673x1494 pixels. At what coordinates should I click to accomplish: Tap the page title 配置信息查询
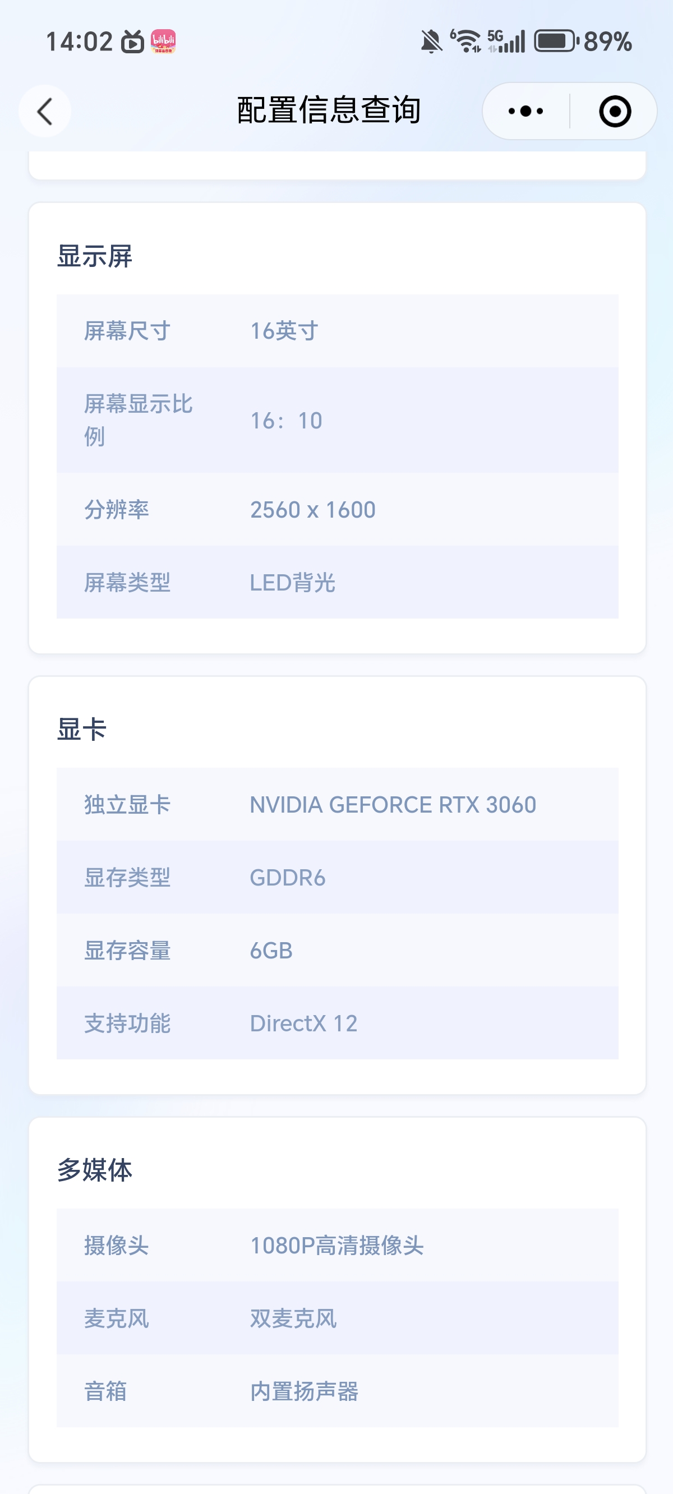pos(329,110)
